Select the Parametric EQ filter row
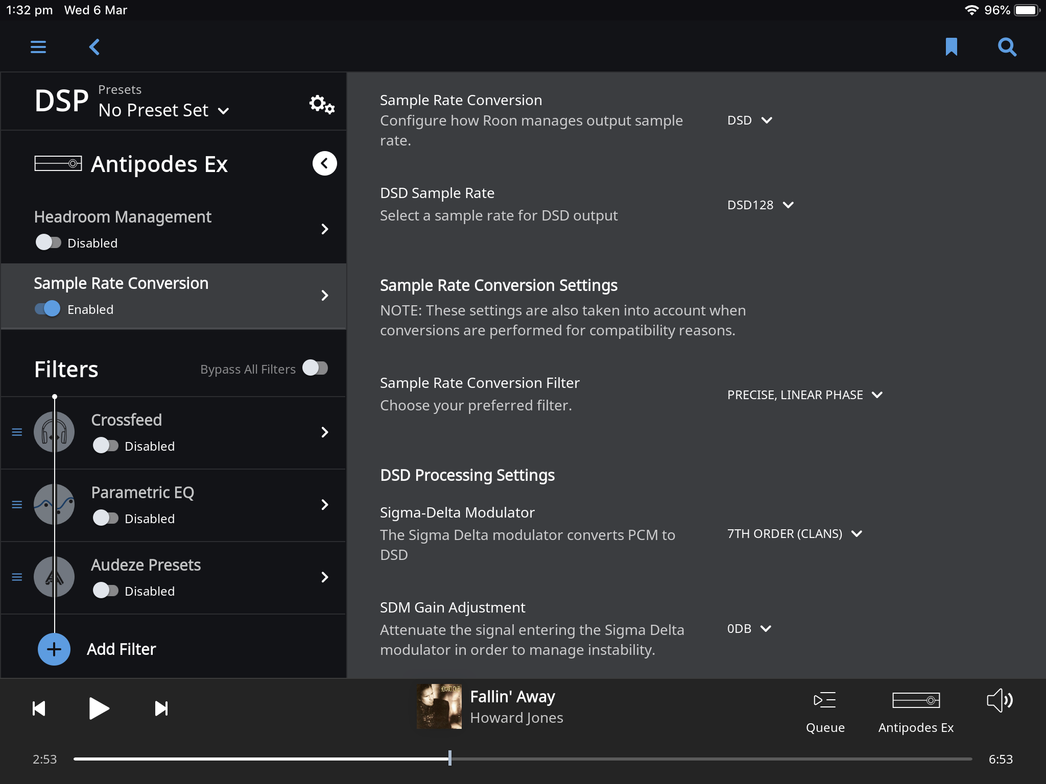Viewport: 1046px width, 784px height. [174, 505]
